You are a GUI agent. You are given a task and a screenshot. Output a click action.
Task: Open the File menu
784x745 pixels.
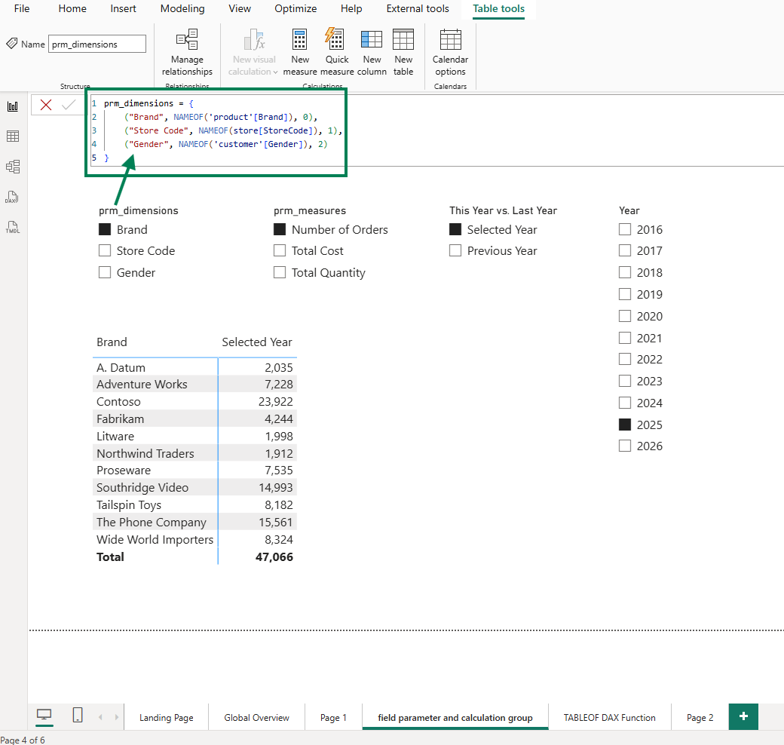pyautogui.click(x=22, y=8)
